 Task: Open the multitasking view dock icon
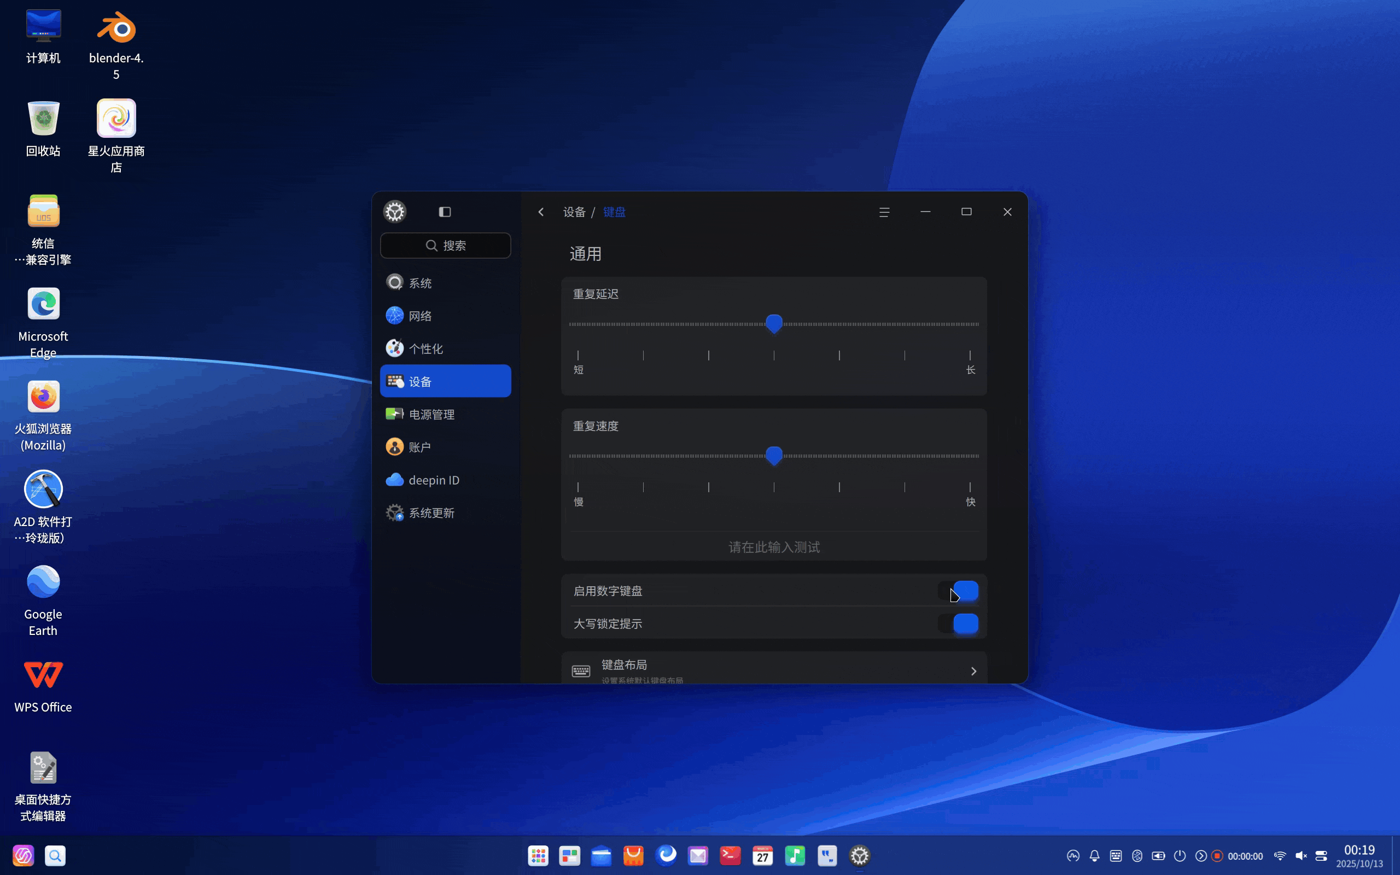click(x=570, y=855)
